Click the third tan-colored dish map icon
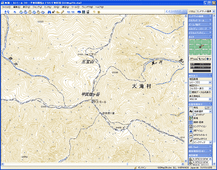 tap(30, 12)
